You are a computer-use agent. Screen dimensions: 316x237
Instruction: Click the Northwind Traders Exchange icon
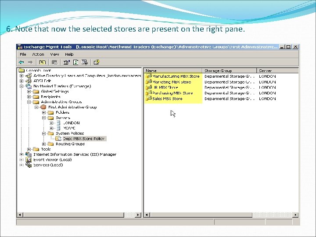point(29,86)
